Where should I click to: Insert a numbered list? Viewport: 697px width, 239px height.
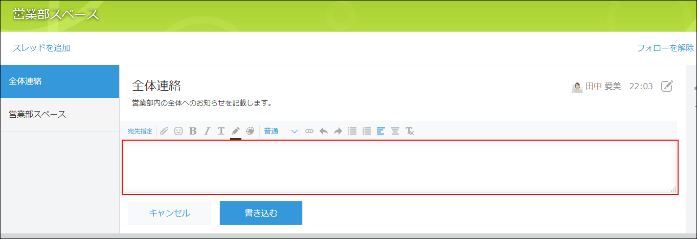(x=367, y=131)
